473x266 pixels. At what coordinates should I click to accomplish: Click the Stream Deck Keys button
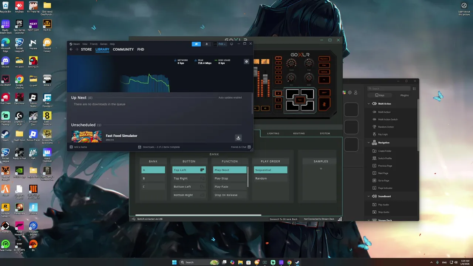(380, 95)
